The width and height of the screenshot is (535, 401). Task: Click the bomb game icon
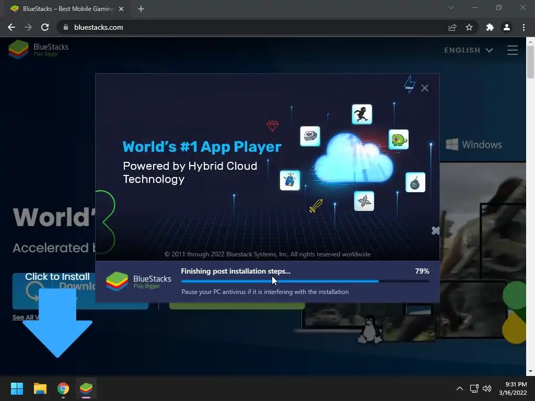tap(415, 182)
